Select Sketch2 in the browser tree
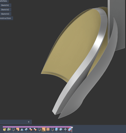 click(x=5, y=10)
